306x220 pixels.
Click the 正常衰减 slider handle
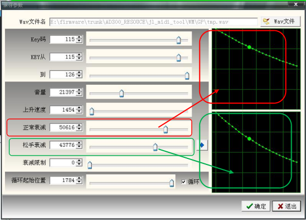click(166, 129)
